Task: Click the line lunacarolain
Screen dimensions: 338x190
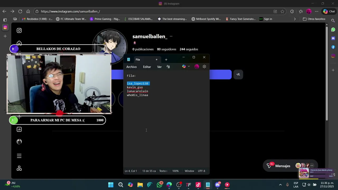Action: pyautogui.click(x=138, y=91)
